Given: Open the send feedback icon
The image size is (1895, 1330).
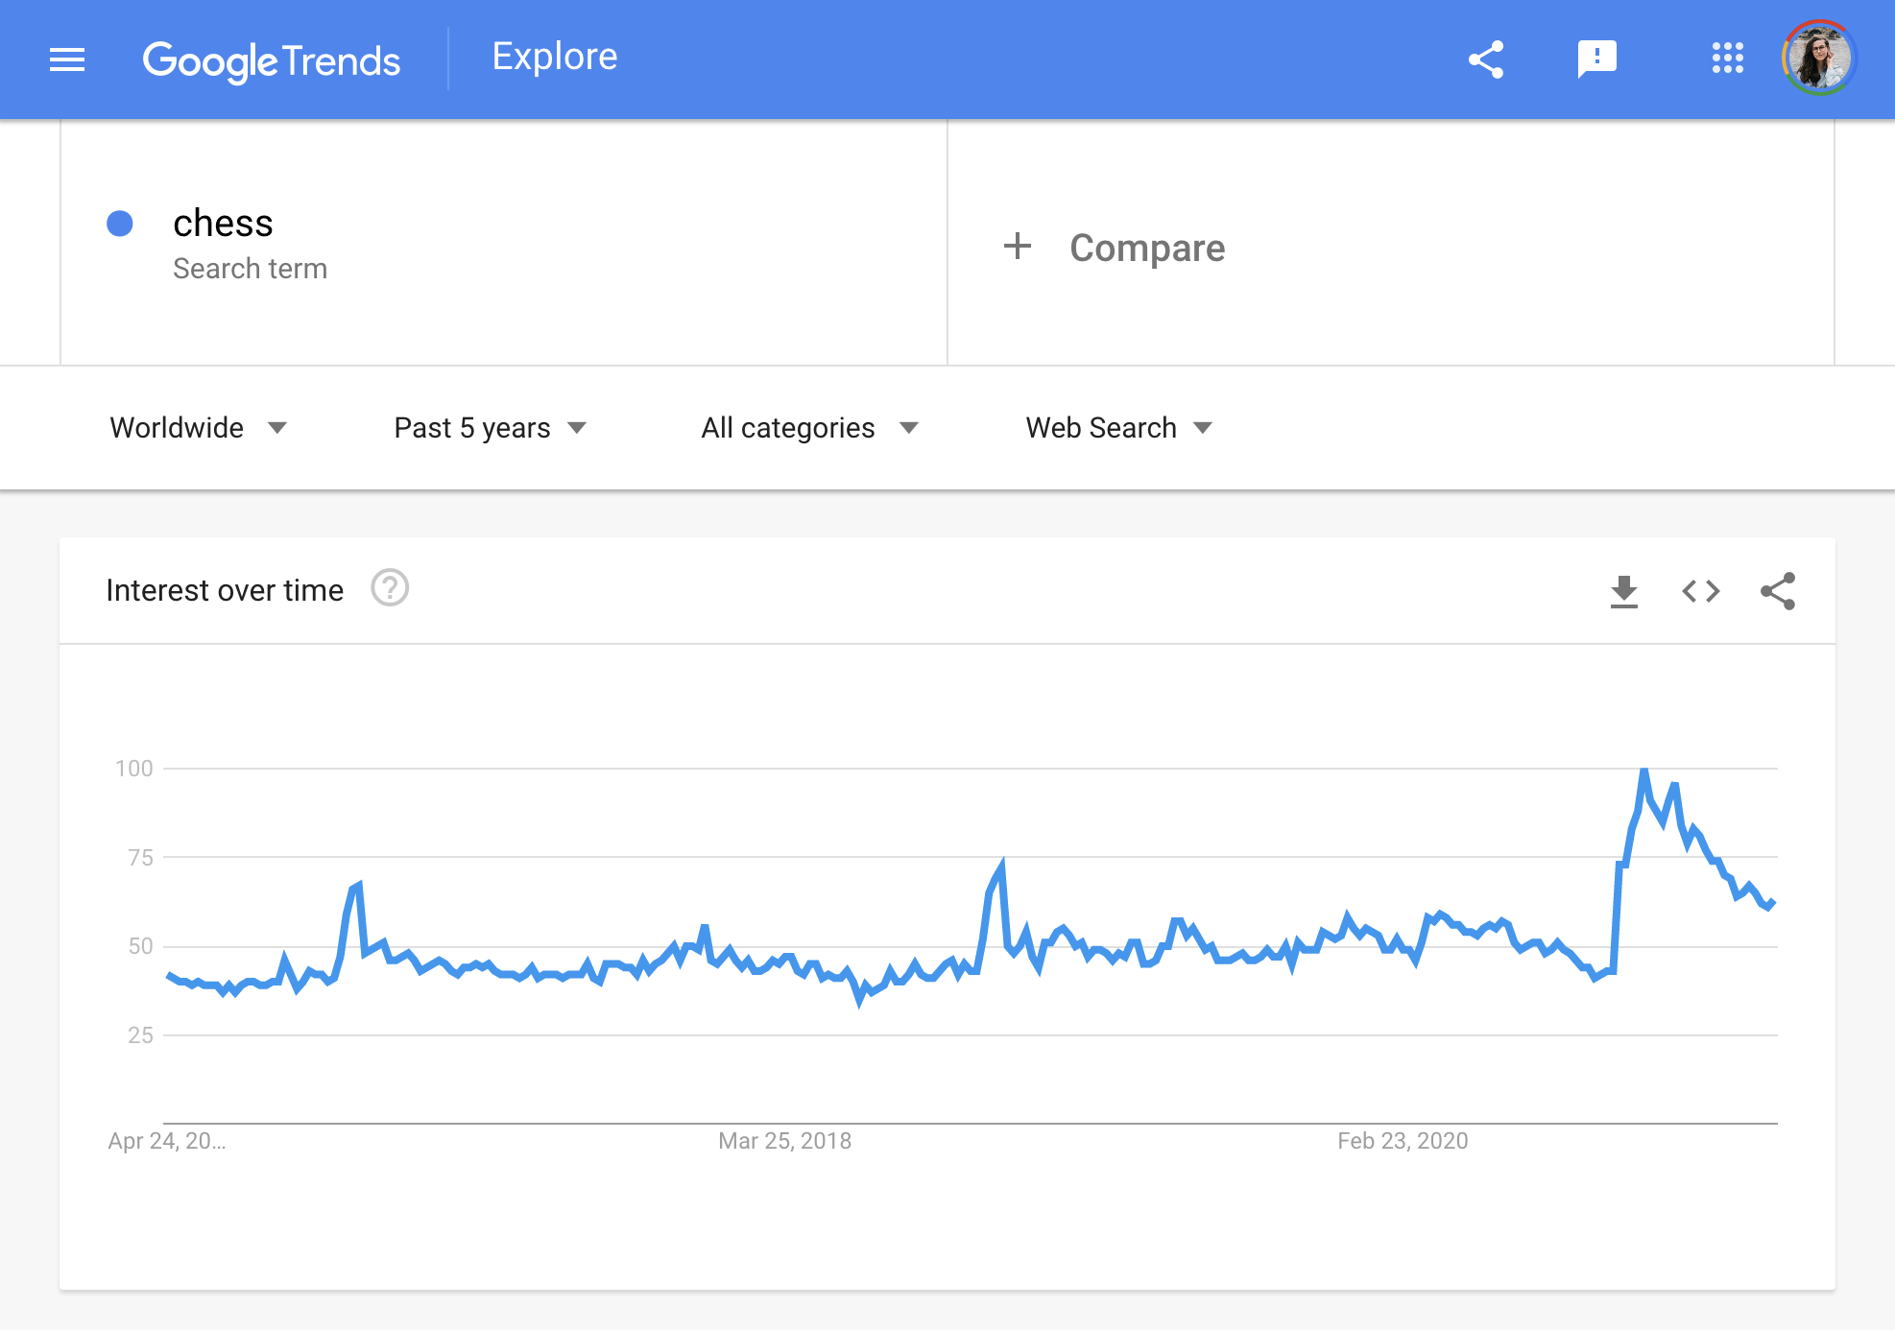Looking at the screenshot, I should [x=1596, y=59].
